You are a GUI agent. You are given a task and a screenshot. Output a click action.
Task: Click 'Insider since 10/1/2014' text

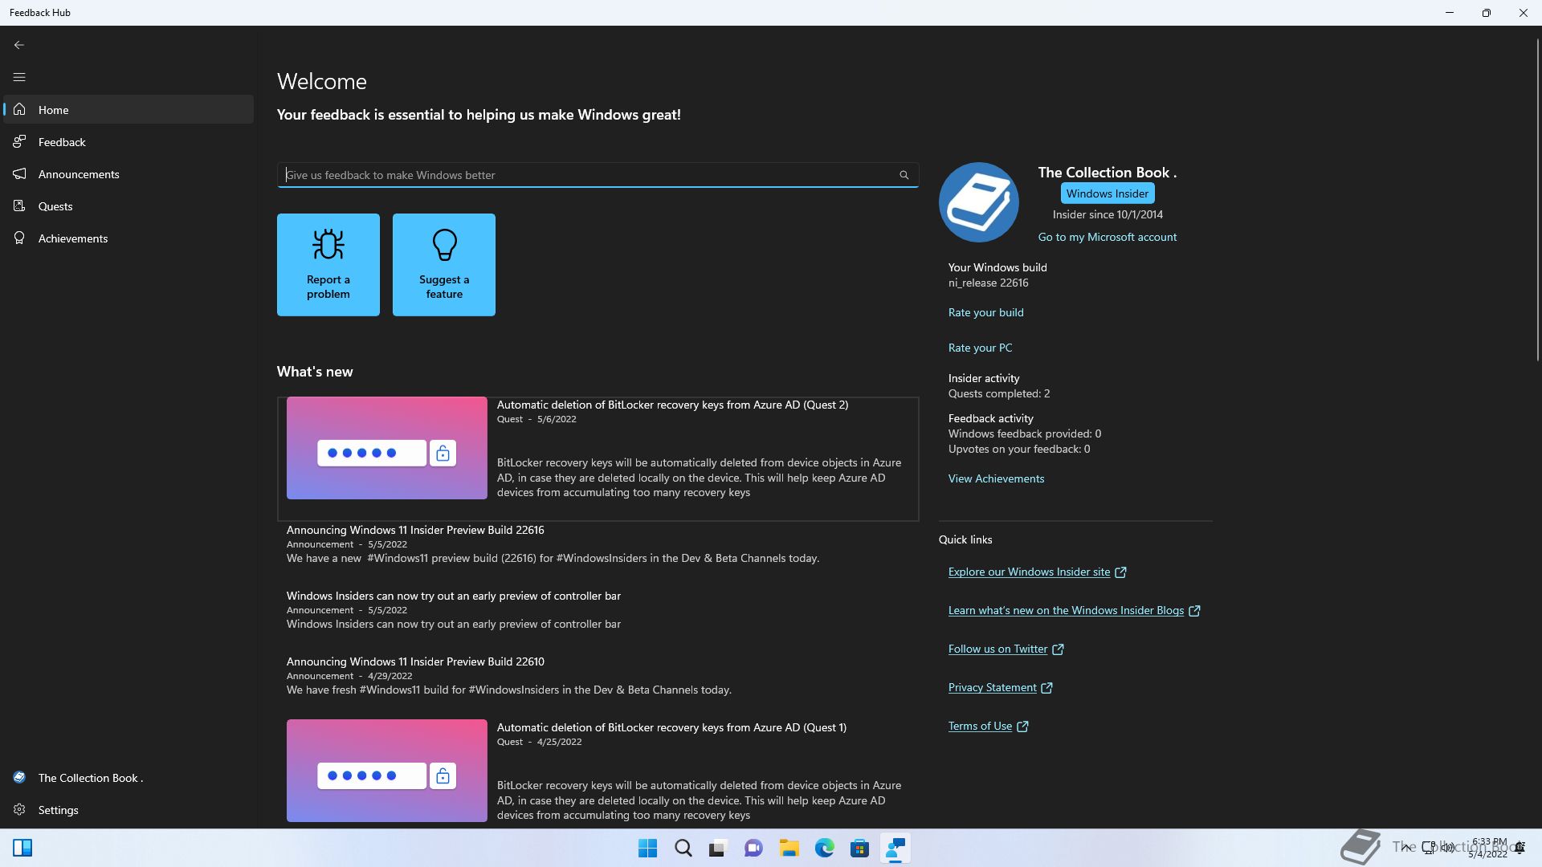pyautogui.click(x=1108, y=214)
